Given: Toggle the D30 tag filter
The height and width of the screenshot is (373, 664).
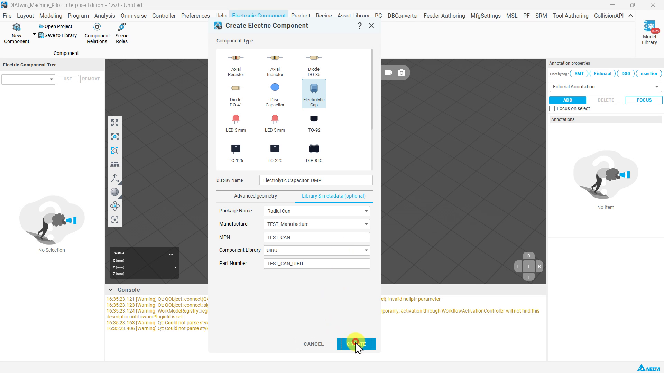Looking at the screenshot, I should click(x=626, y=74).
